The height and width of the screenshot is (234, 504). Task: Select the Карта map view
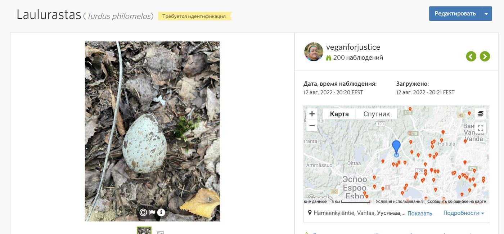339,114
